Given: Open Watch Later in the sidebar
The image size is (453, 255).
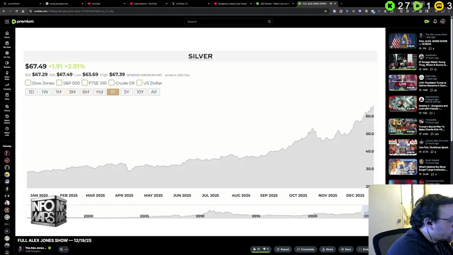Looking at the screenshot, I should [x=7, y=131].
